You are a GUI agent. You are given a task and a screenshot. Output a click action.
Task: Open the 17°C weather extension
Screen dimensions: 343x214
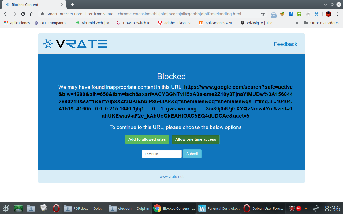(x=274, y=14)
